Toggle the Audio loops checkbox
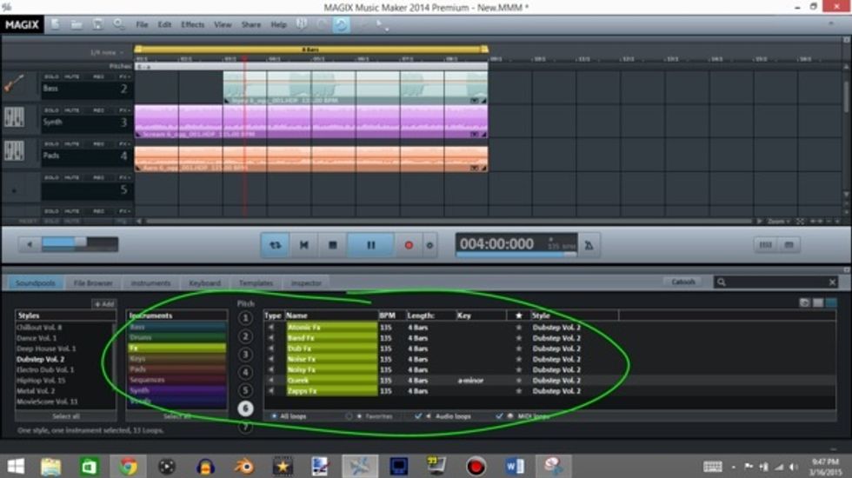This screenshot has width=852, height=478. 418,416
